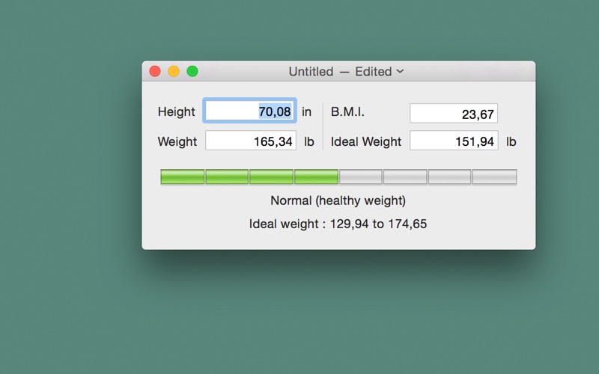Image resolution: width=599 pixels, height=374 pixels.
Task: Click the green BMI level indicator bar
Action: click(x=338, y=177)
